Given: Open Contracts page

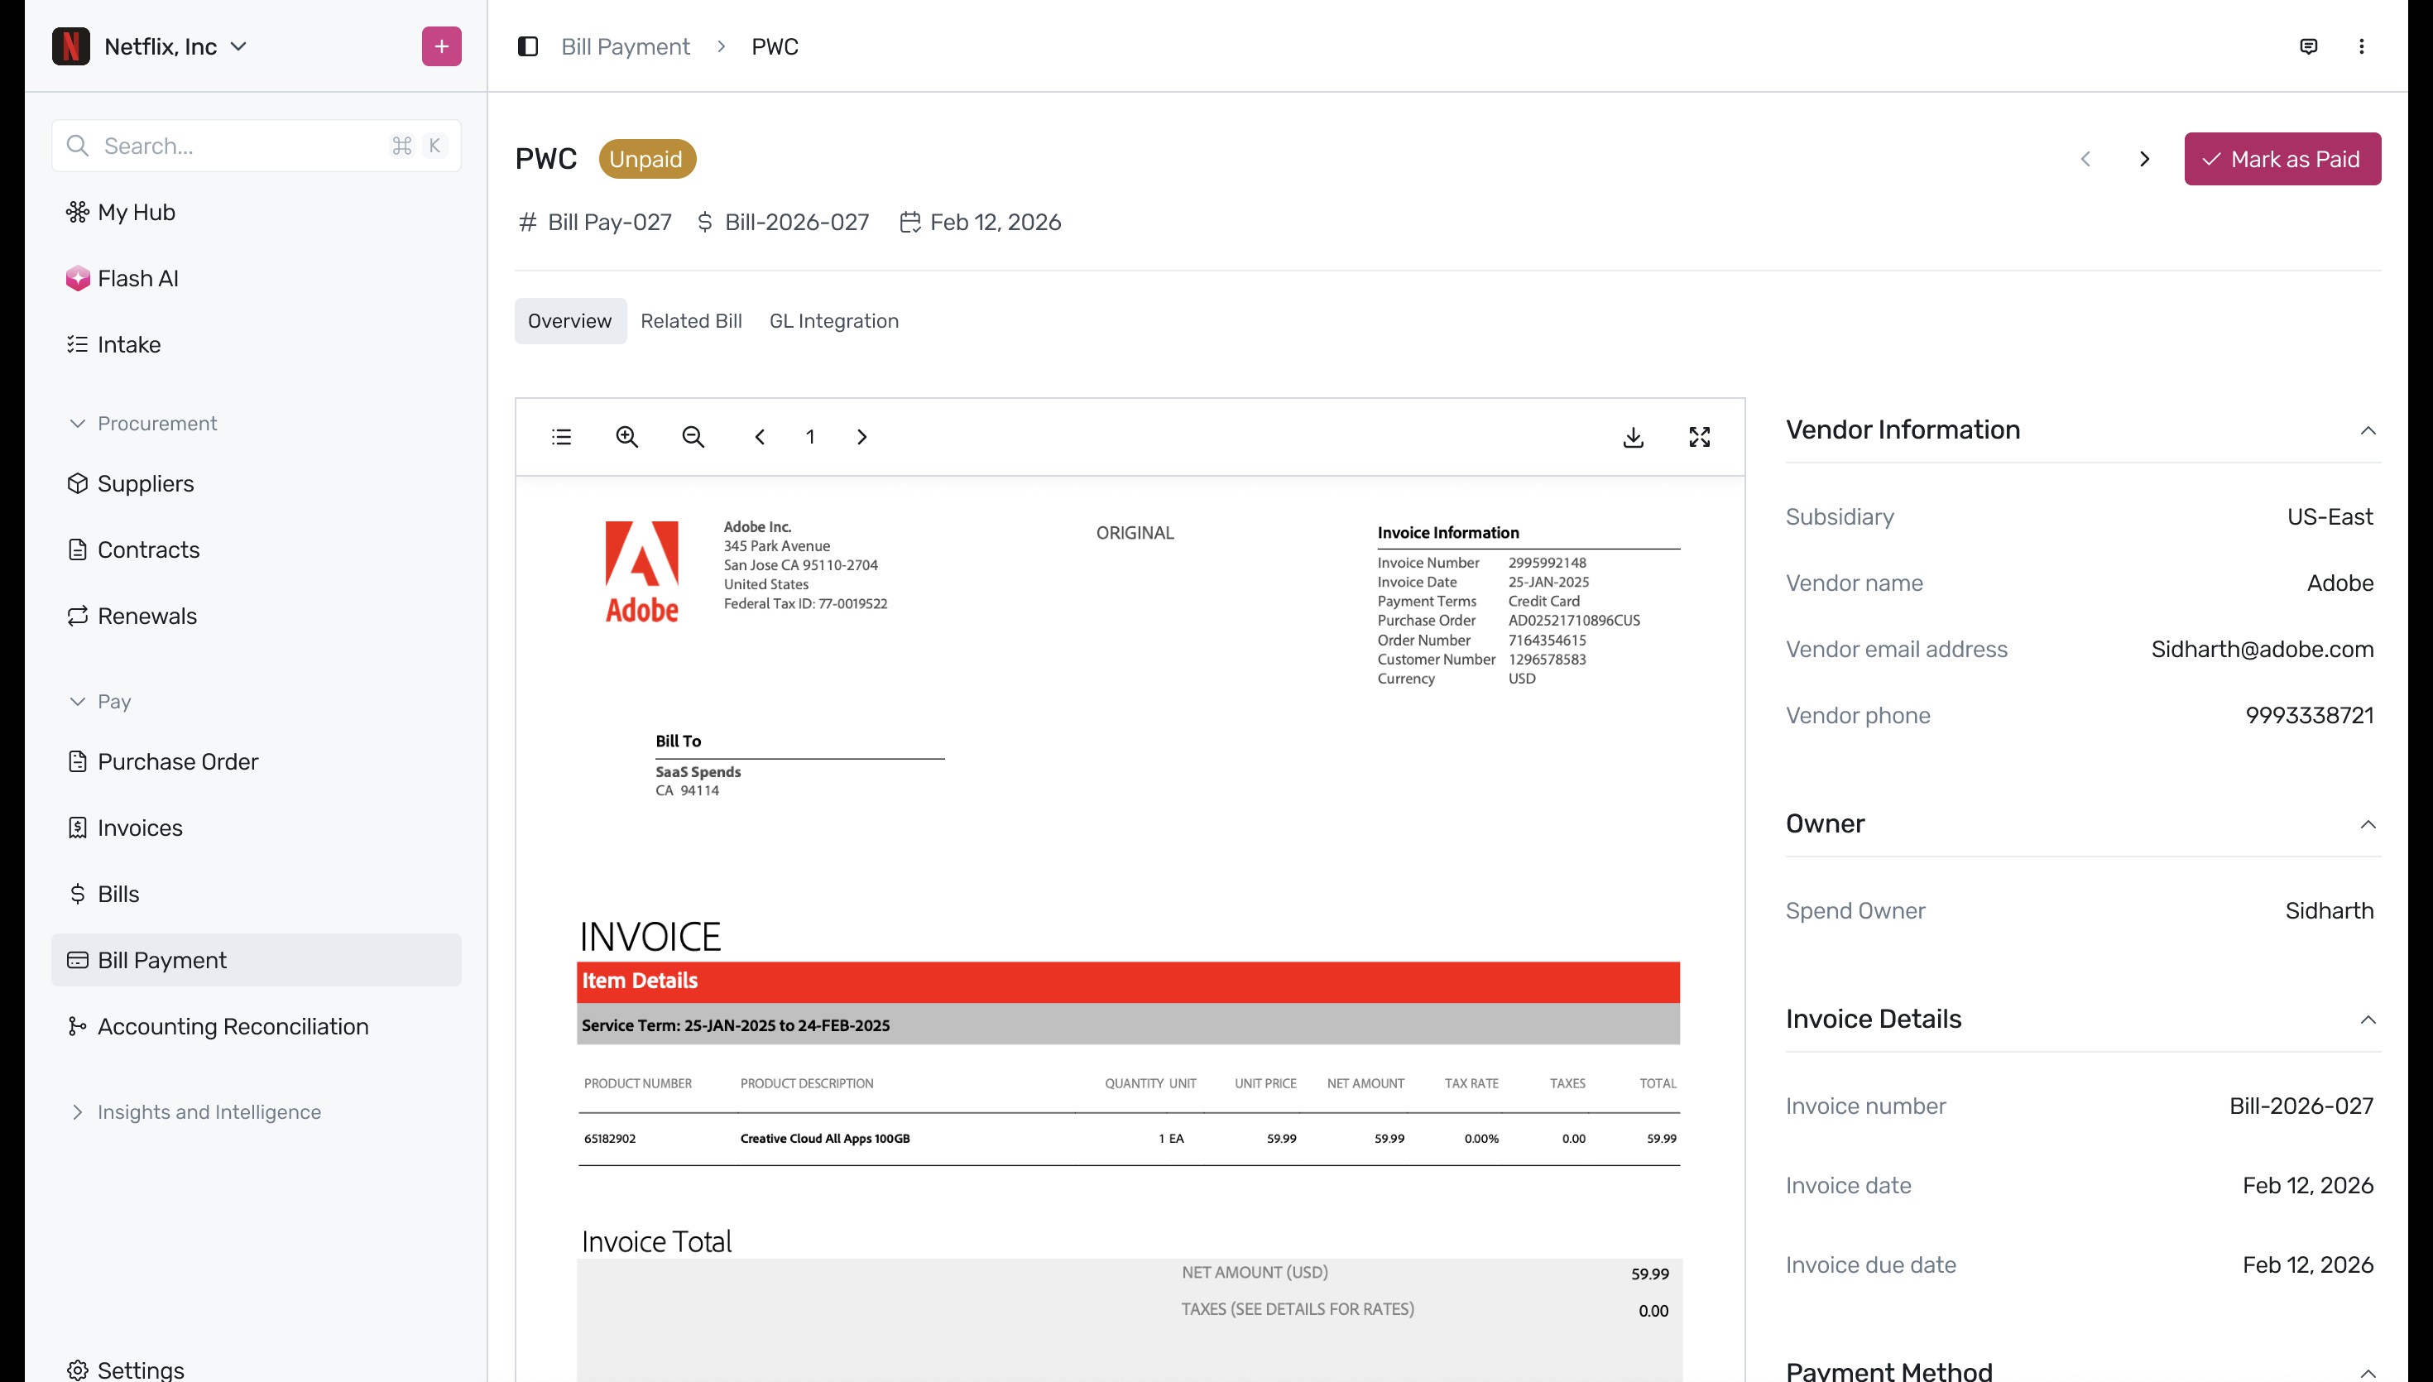Looking at the screenshot, I should (x=257, y=549).
